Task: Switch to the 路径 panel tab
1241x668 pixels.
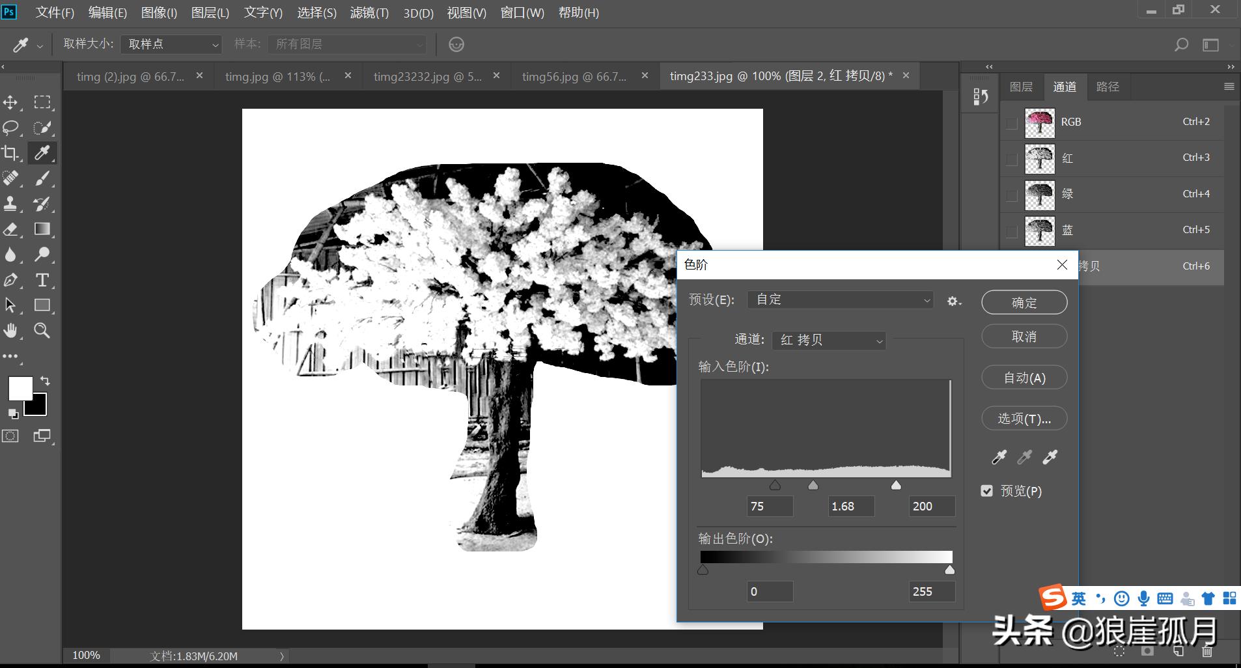Action: tap(1108, 87)
